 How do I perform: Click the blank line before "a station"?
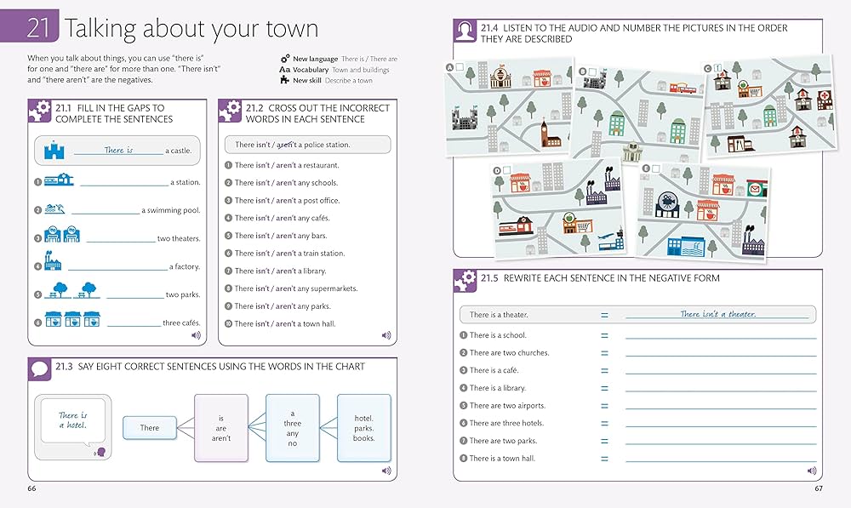coord(123,184)
